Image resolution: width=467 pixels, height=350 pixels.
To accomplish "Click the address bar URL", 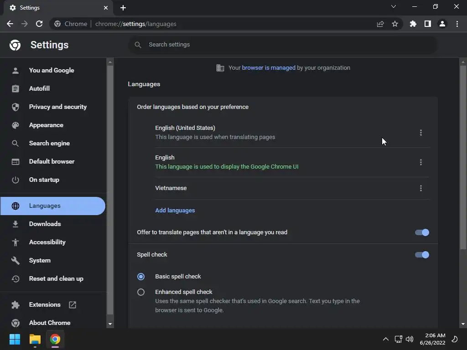I will pos(135,24).
